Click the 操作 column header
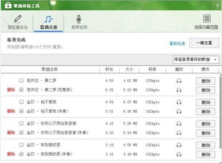Viewport: 222px width, 163px height. 206,69
